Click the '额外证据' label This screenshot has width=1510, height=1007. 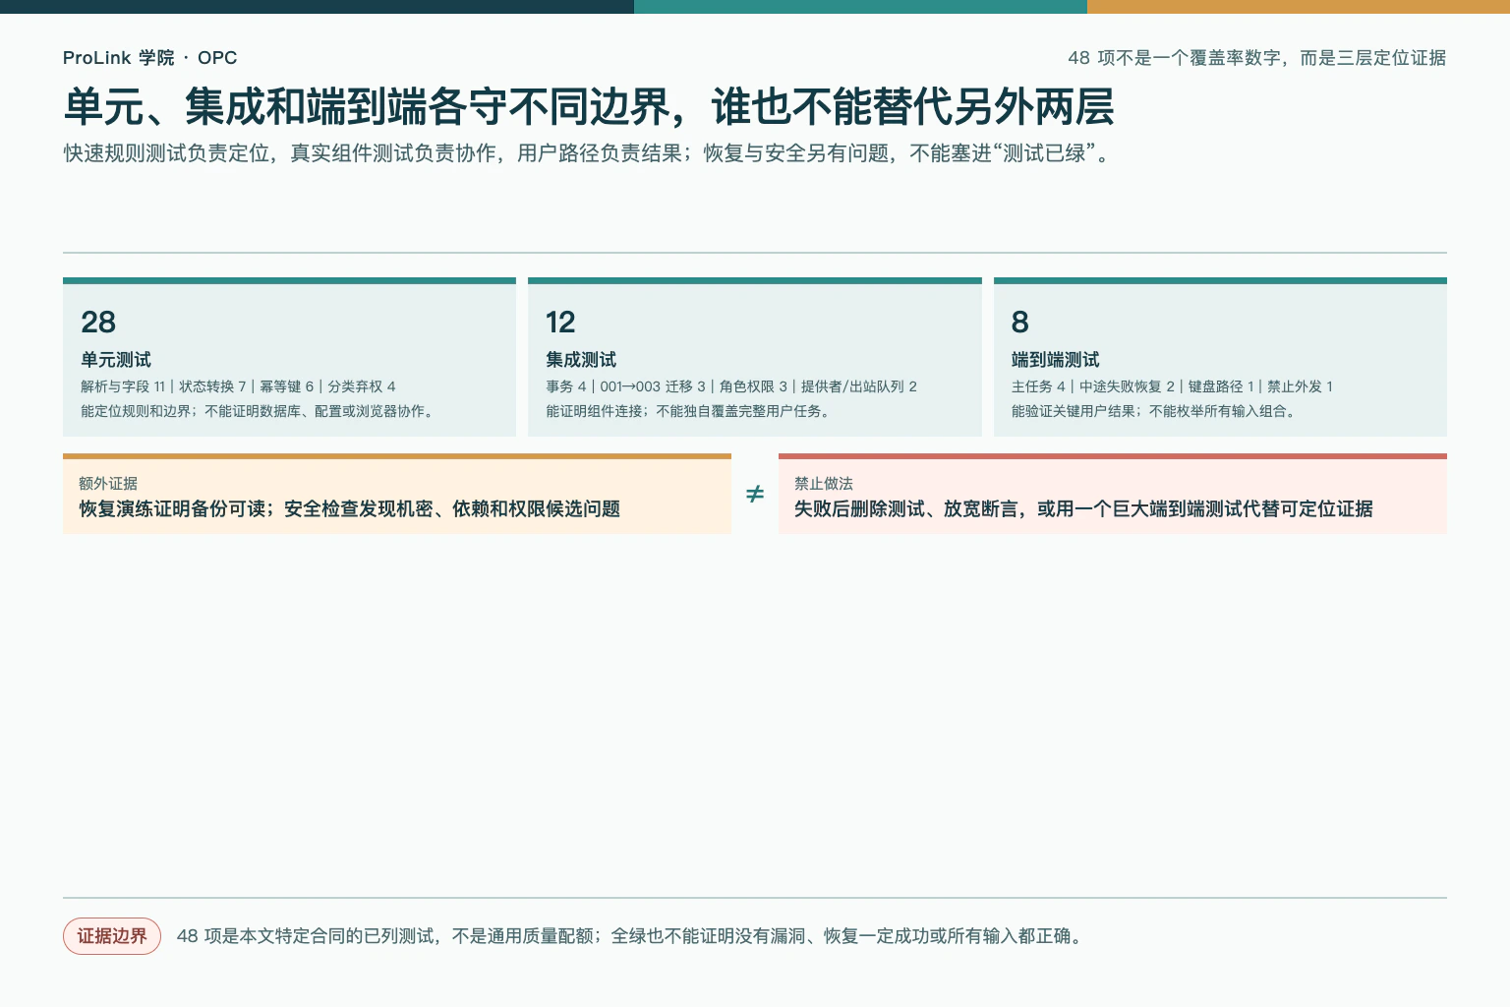108,484
